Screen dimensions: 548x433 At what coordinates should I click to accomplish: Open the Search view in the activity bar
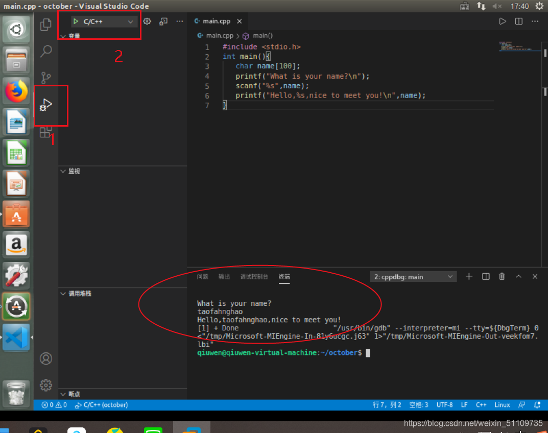[x=46, y=51]
